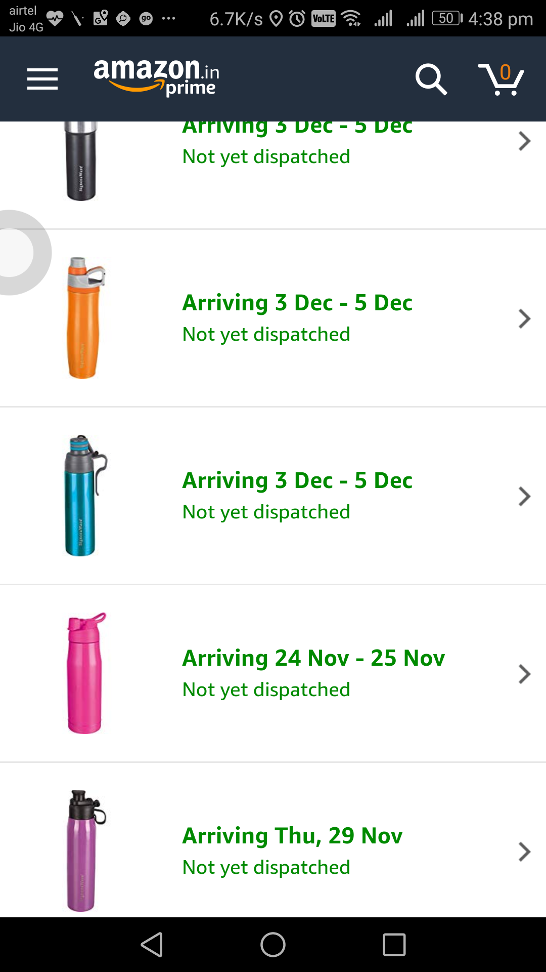The height and width of the screenshot is (972, 546).
Task: Tap the search magnifier icon
Action: 431,79
